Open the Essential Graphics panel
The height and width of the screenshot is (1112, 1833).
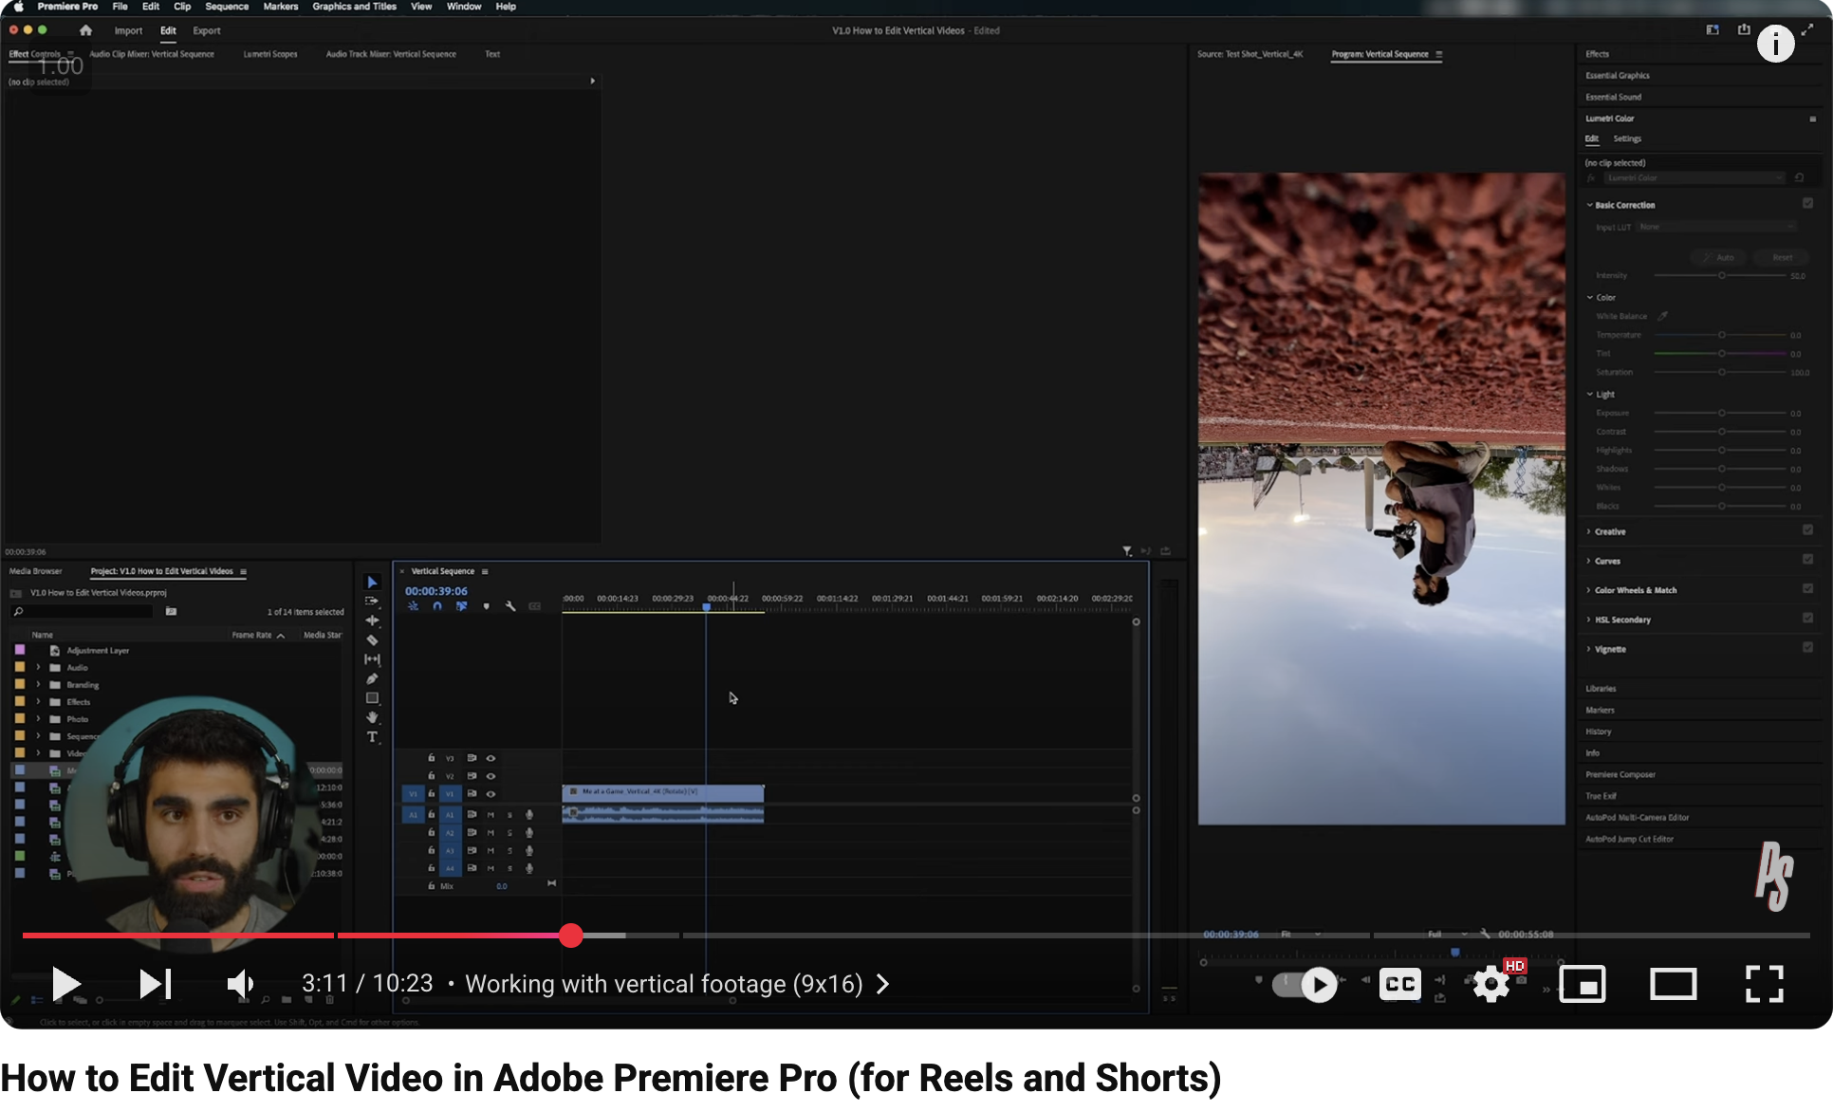coord(1618,75)
